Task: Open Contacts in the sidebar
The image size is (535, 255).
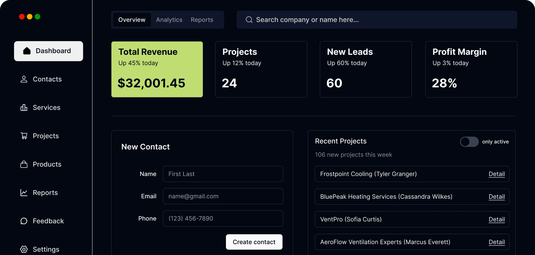Action: pyautogui.click(x=41, y=79)
